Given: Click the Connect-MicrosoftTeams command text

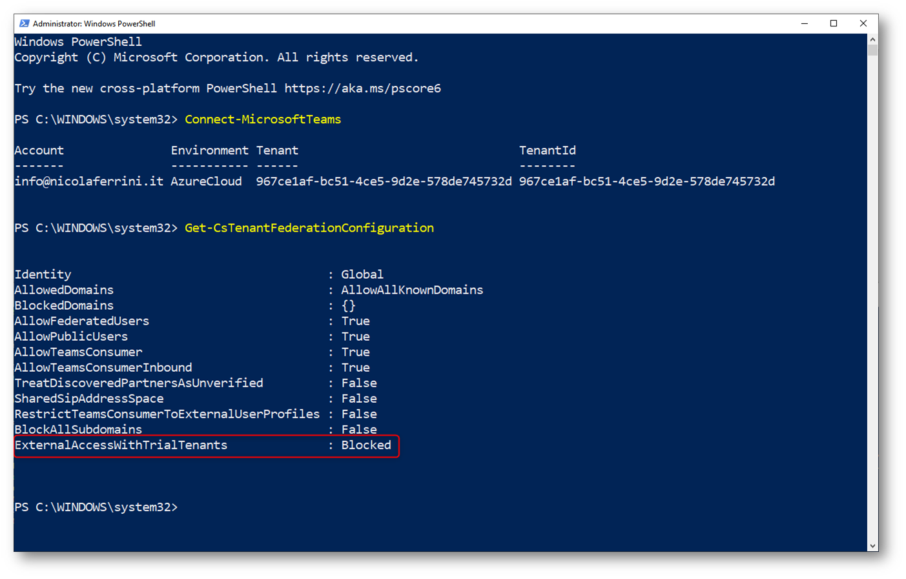Looking at the screenshot, I should (x=263, y=119).
